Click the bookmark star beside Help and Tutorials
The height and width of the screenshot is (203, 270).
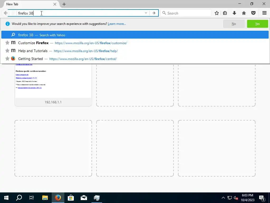click(x=7, y=50)
